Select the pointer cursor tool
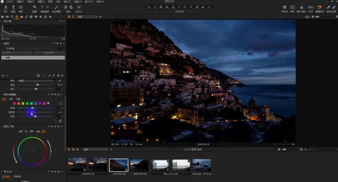 149,7
